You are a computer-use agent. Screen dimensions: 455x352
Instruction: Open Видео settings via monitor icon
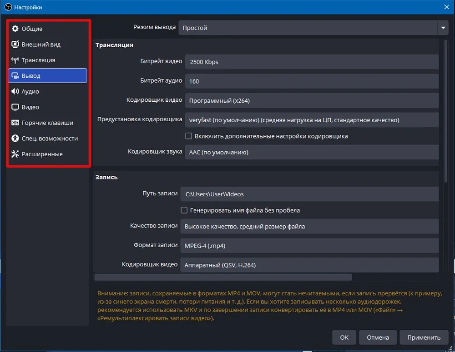(x=15, y=107)
